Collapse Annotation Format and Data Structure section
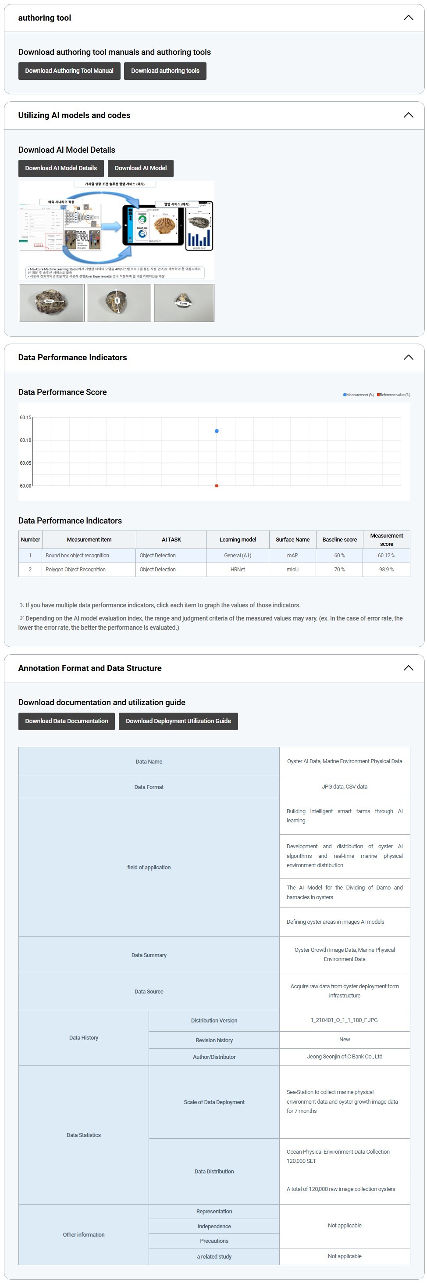The width and height of the screenshot is (427, 1284). [x=408, y=668]
